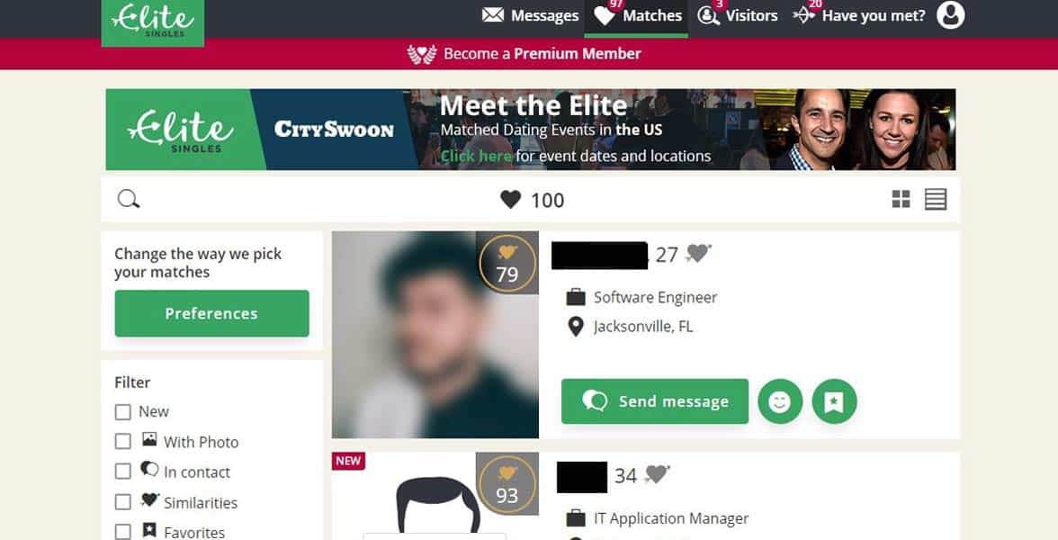Enable the New filter checkbox
The image size is (1058, 540).
[x=122, y=412]
